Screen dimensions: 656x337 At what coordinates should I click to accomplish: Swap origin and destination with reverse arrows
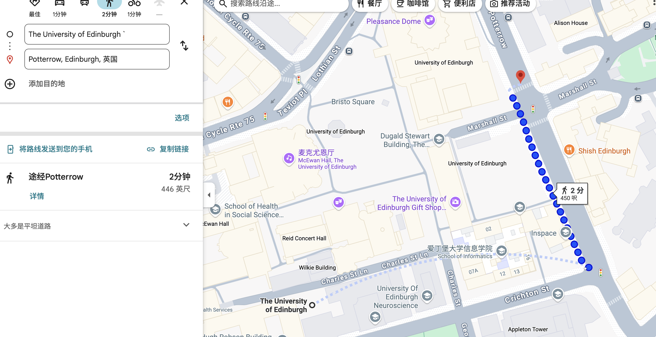tap(184, 46)
